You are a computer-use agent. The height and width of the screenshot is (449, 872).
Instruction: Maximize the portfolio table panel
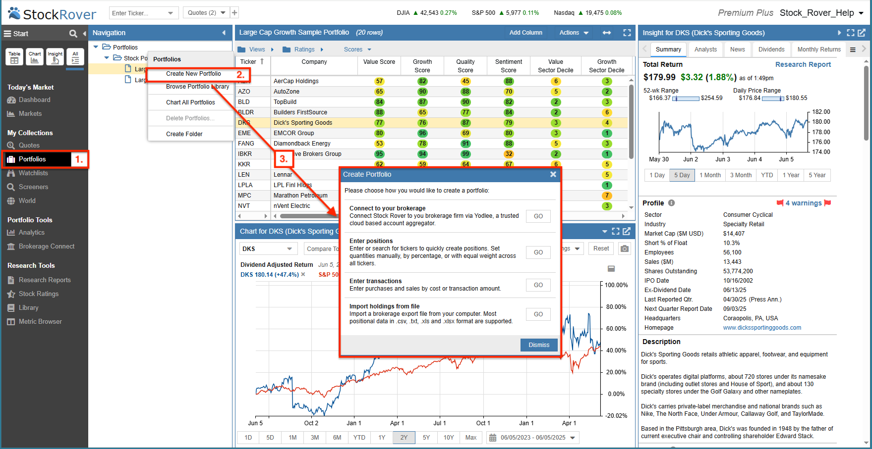tap(627, 33)
